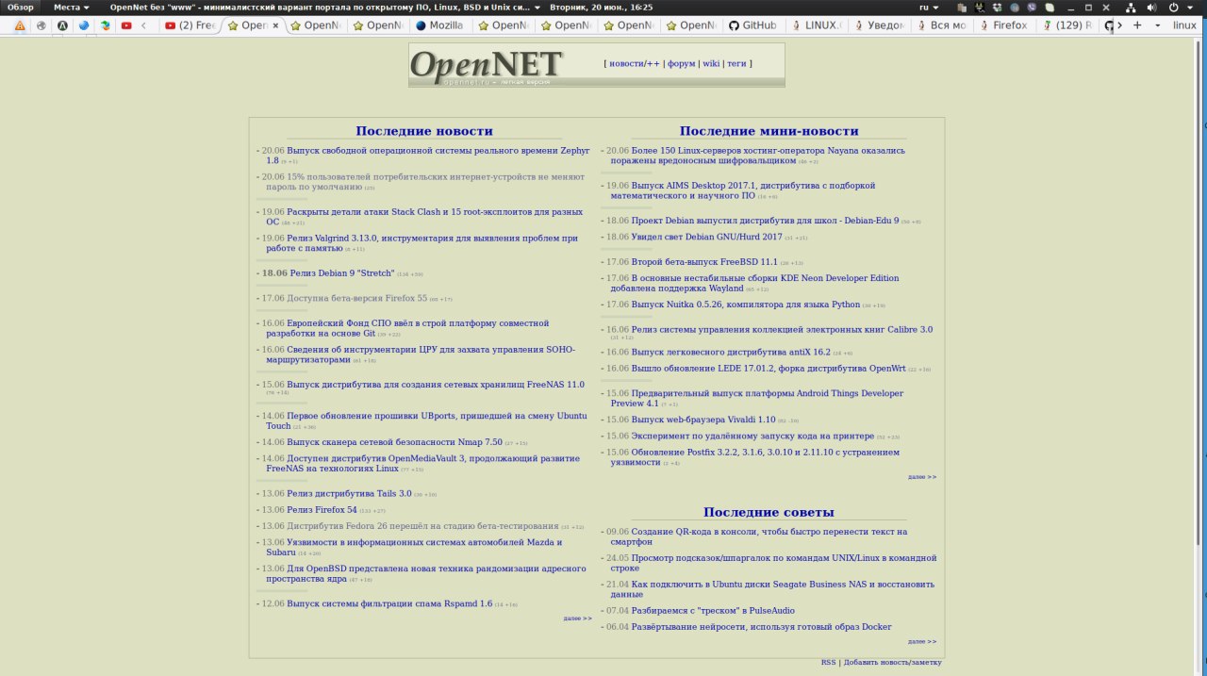Click the 'linux' search field in the toolbar
1207x676 pixels.
pyautogui.click(x=1185, y=25)
